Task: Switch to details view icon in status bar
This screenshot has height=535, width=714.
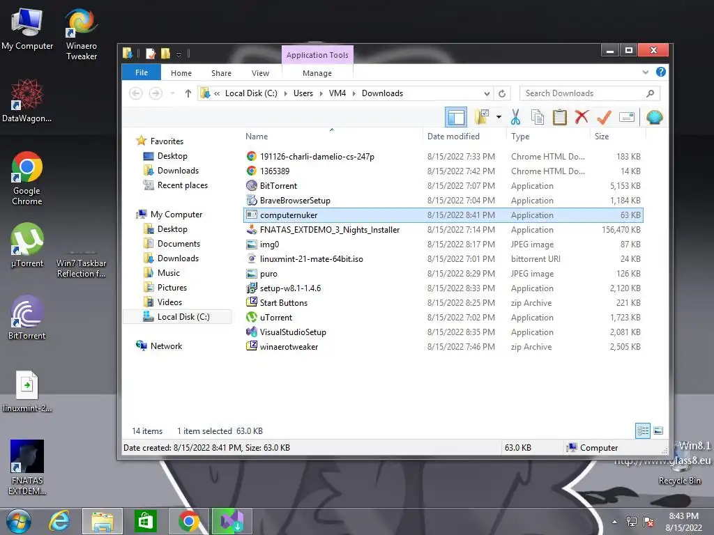Action: point(642,431)
